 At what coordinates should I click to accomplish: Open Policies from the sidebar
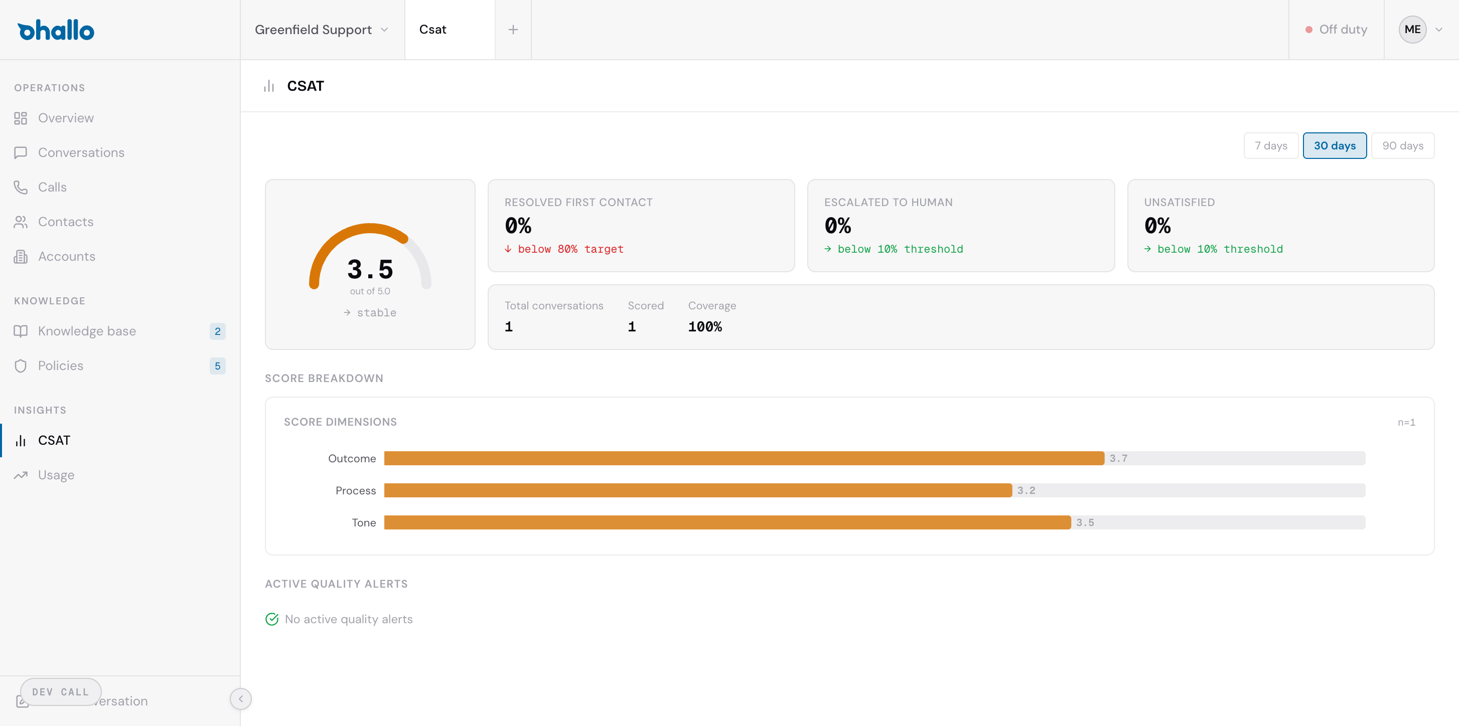[120, 366]
